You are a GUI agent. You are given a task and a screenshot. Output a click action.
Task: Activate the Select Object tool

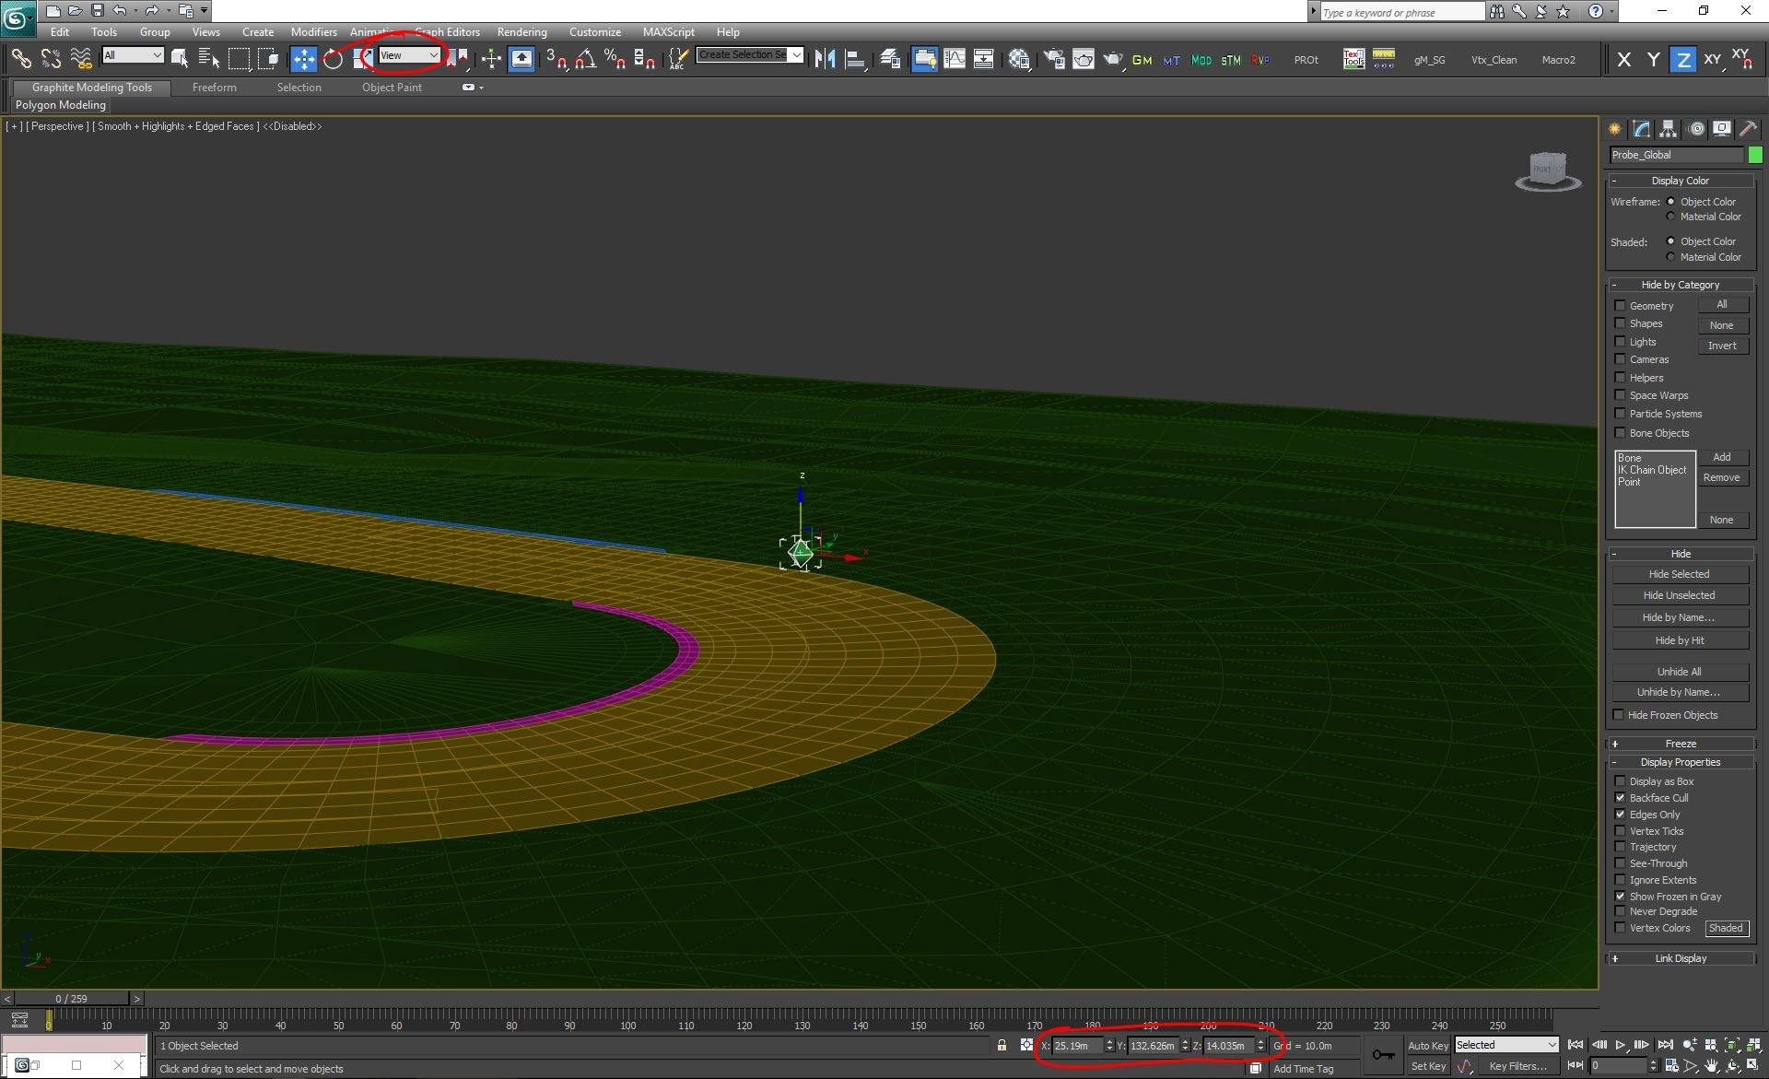coord(180,59)
